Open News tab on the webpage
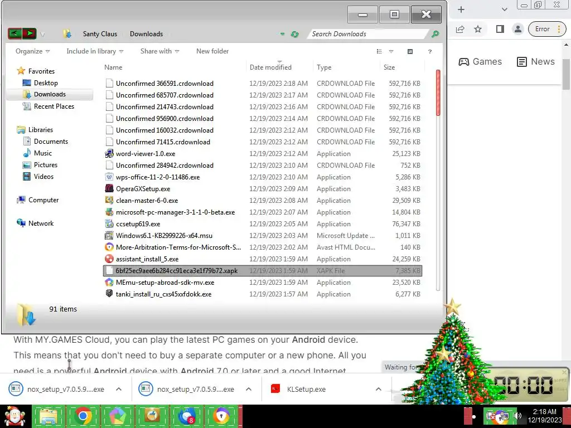This screenshot has height=428, width=571. click(536, 61)
